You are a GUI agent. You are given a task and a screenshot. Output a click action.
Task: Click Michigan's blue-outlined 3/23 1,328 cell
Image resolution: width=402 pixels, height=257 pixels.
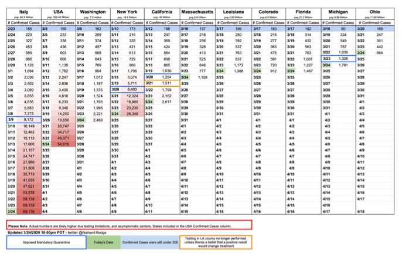tap(338, 59)
